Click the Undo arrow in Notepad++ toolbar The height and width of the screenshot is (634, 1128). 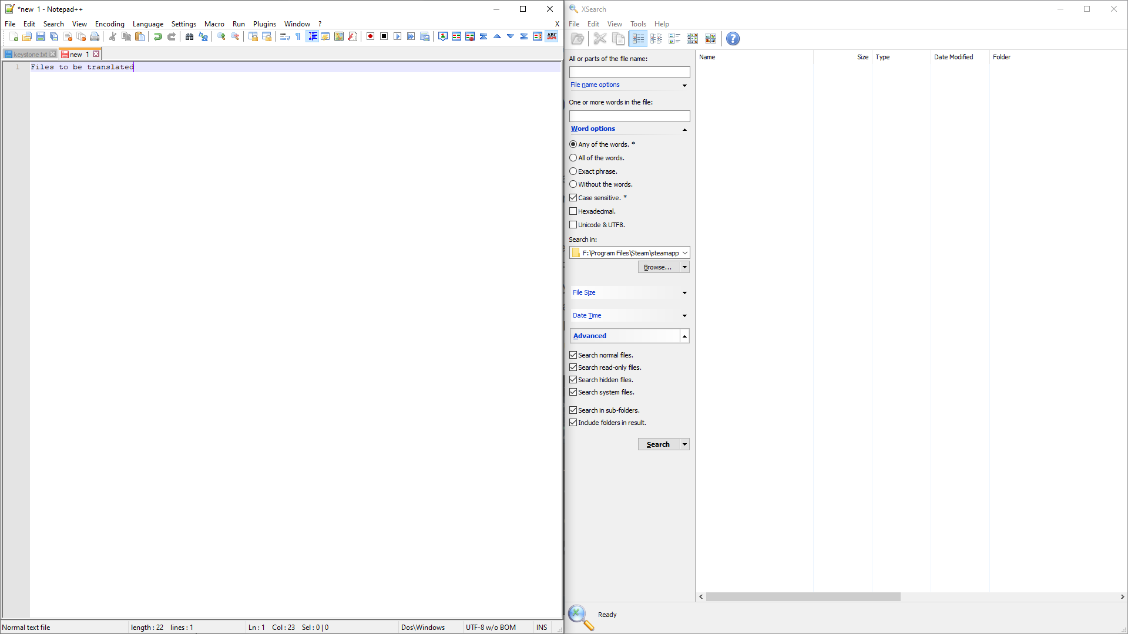tap(157, 36)
